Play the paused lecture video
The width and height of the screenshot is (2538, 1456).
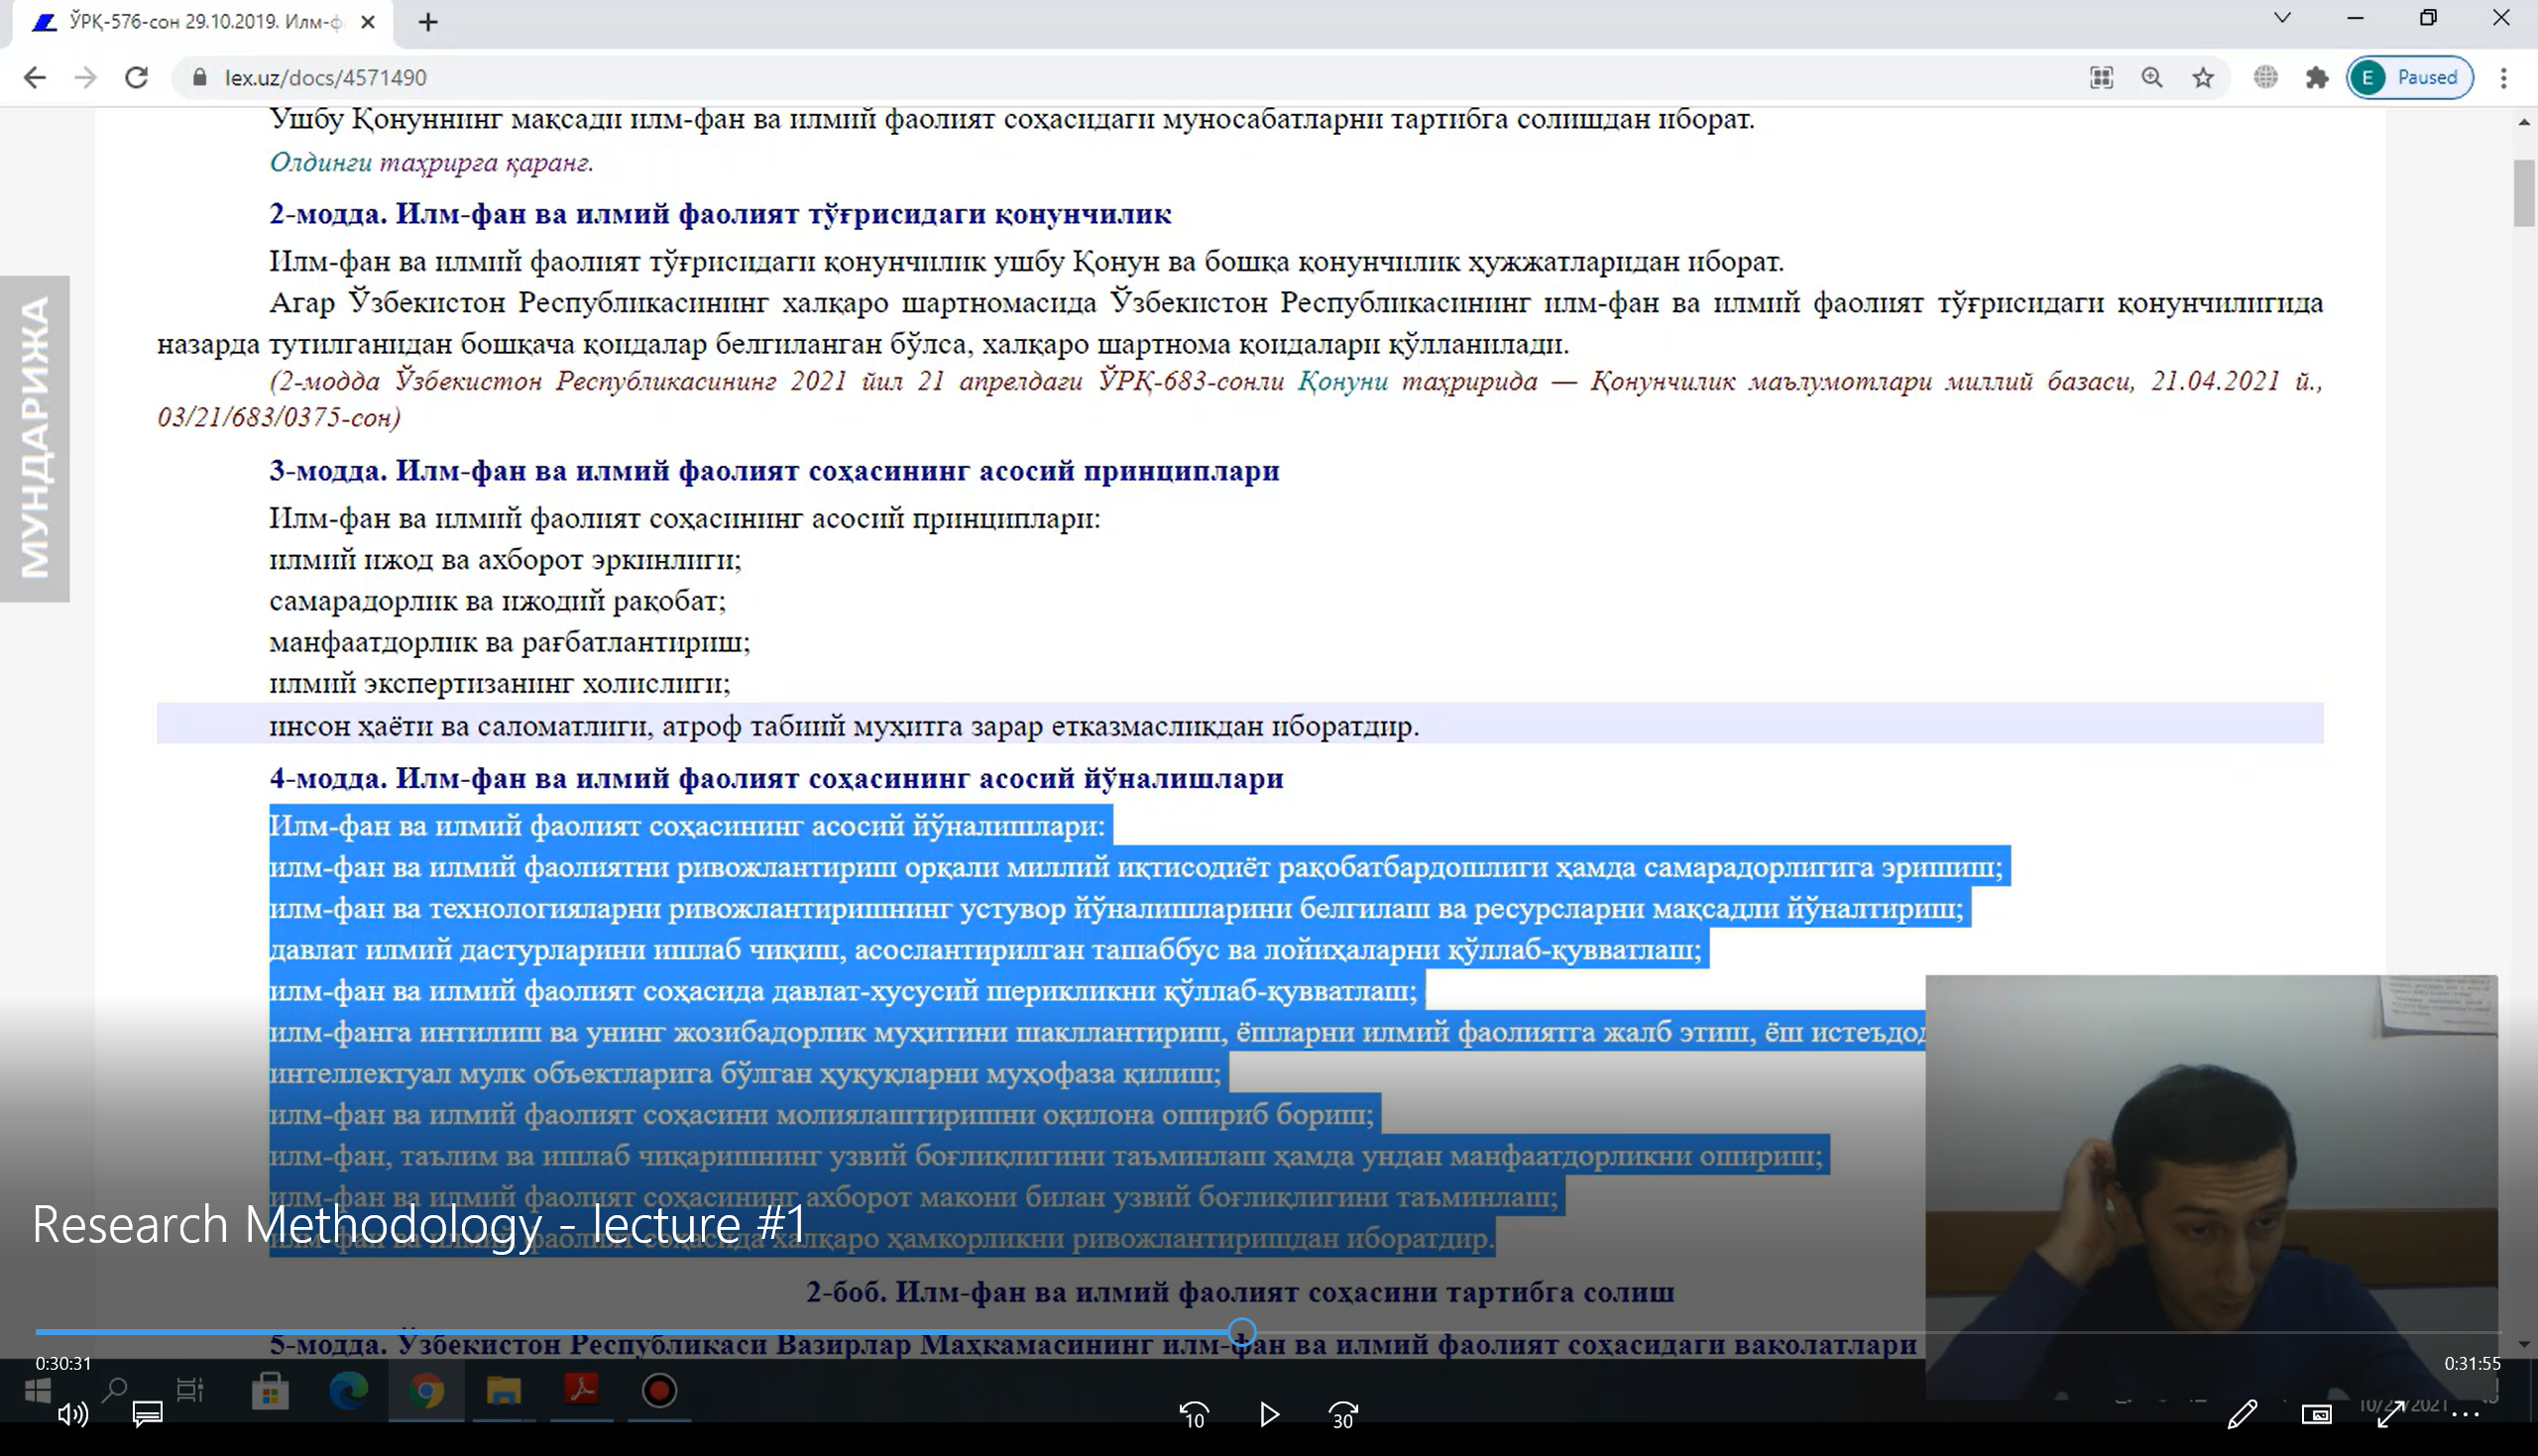[x=1269, y=1414]
